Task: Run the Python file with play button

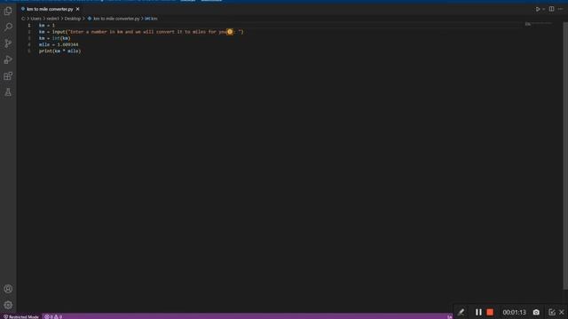Action: (538, 9)
